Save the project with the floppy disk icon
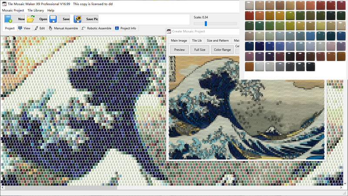The height and width of the screenshot is (196, 348). 53,19
